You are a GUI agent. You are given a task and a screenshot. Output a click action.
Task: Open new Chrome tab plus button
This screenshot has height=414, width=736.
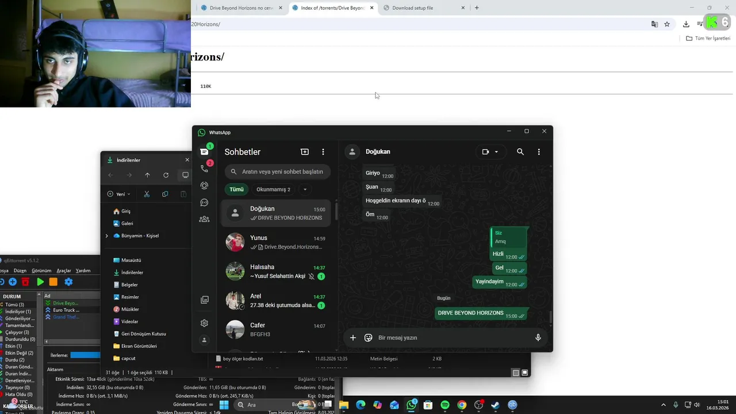coord(477,8)
